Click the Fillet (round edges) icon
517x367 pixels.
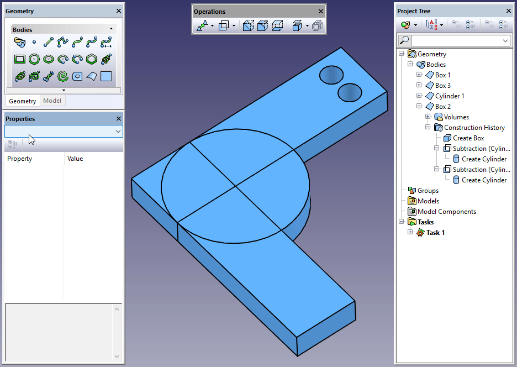[263, 25]
